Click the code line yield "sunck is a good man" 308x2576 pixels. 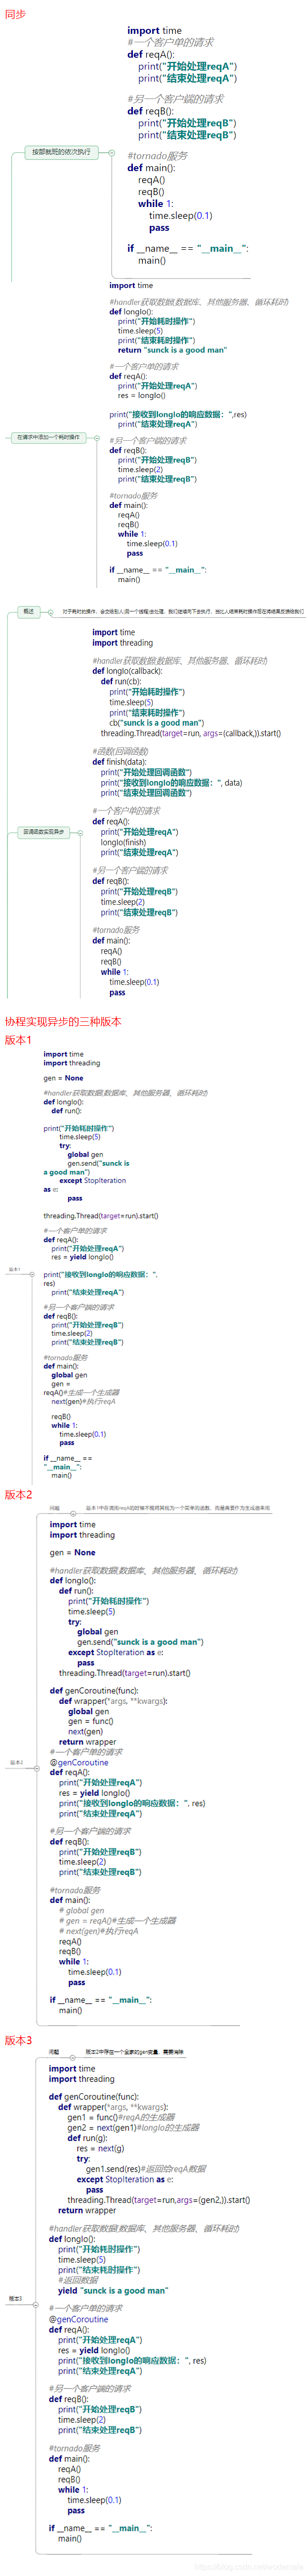(112, 2290)
